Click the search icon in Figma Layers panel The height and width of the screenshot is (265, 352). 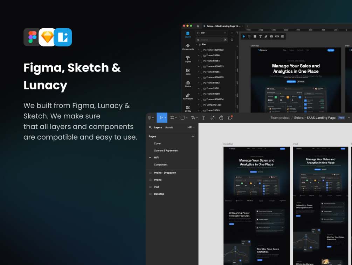150,127
